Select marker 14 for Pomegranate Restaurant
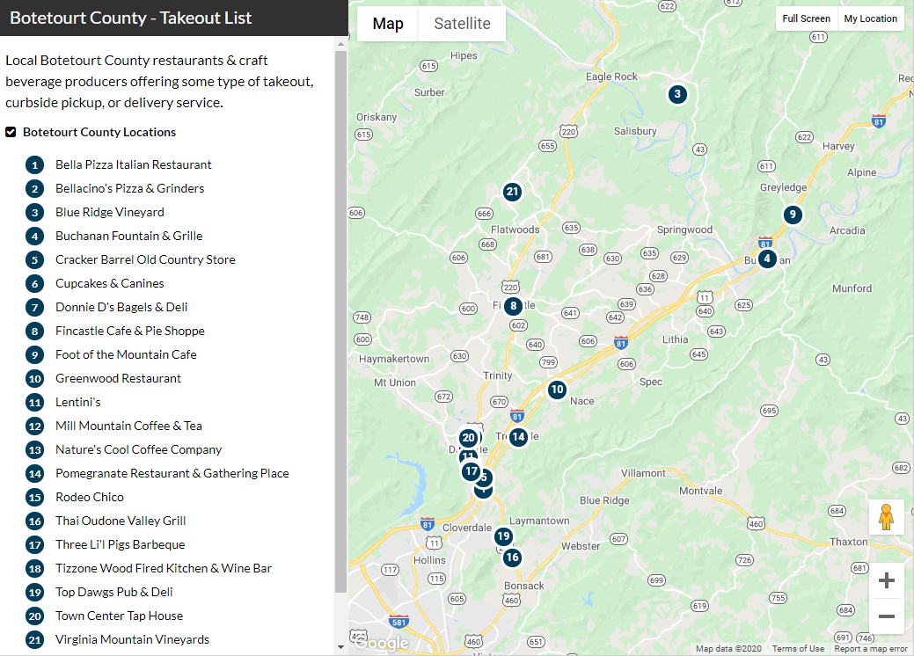The image size is (914, 656). (x=518, y=436)
